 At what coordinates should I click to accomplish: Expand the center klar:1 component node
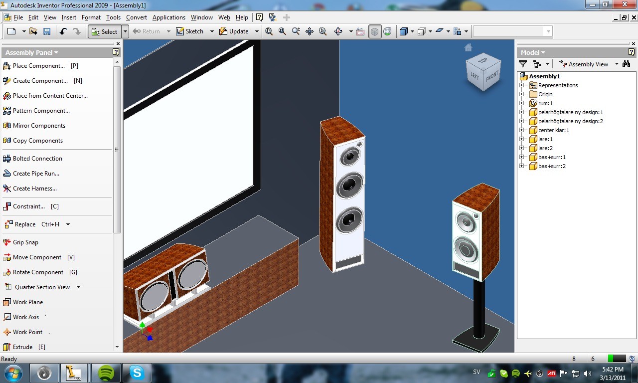pos(522,130)
